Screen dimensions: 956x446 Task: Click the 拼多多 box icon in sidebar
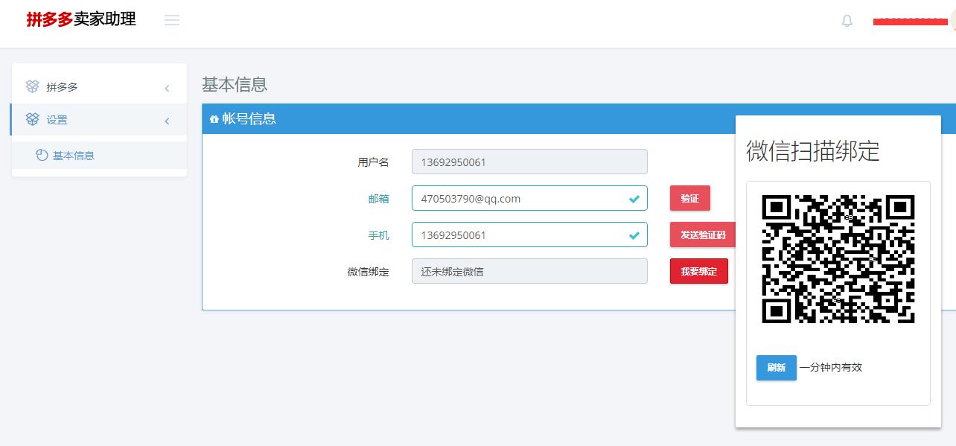(x=32, y=86)
